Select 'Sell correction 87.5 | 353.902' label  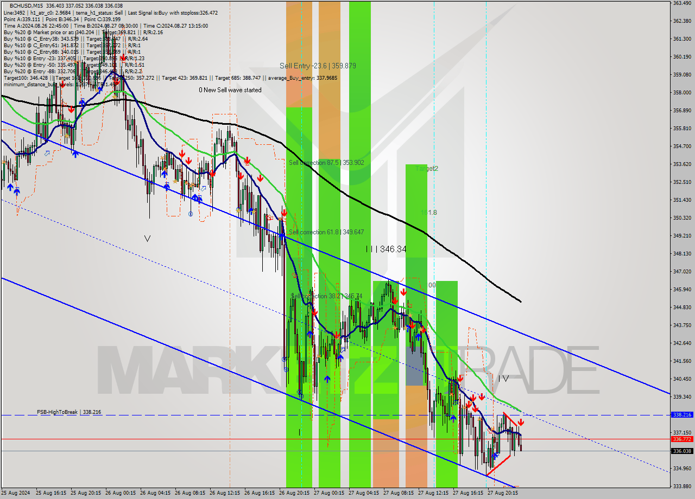click(x=326, y=163)
